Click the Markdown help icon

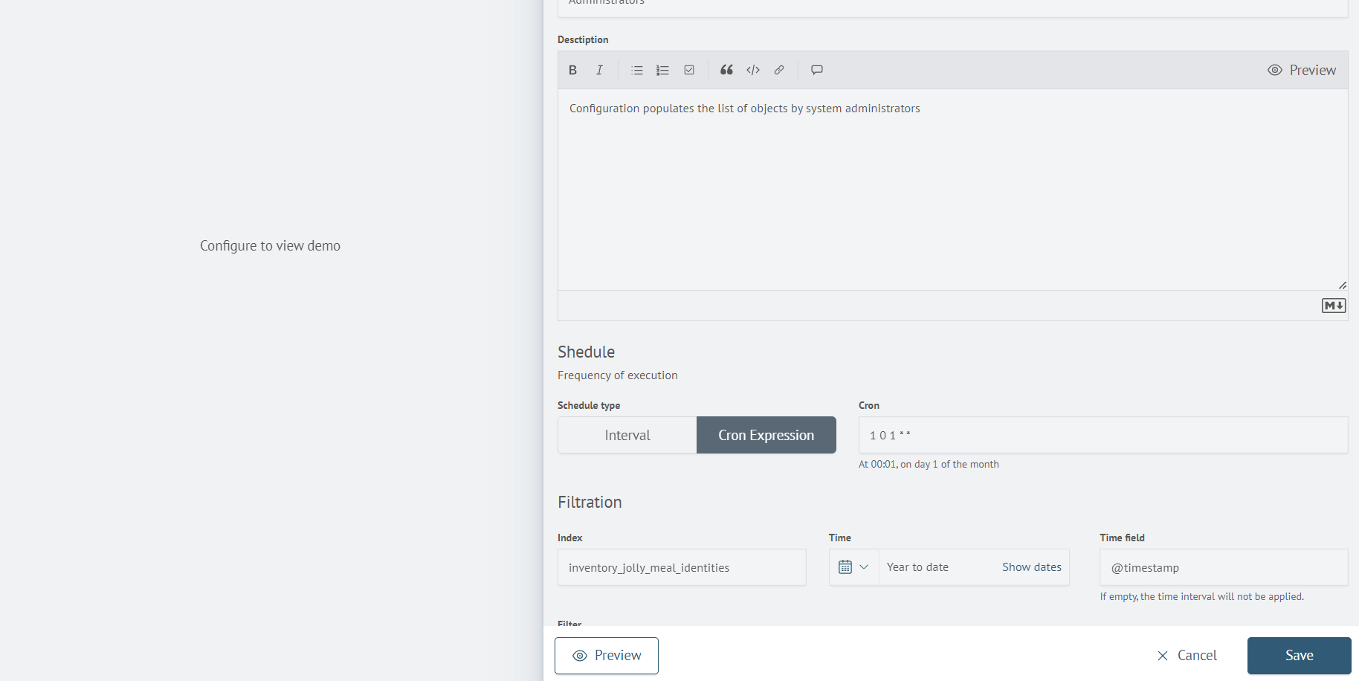point(1334,306)
